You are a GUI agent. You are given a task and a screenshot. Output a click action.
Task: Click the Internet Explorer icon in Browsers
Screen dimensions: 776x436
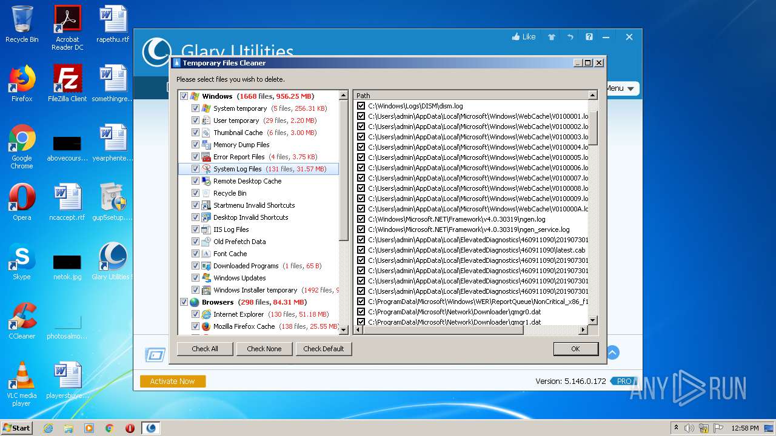[206, 314]
